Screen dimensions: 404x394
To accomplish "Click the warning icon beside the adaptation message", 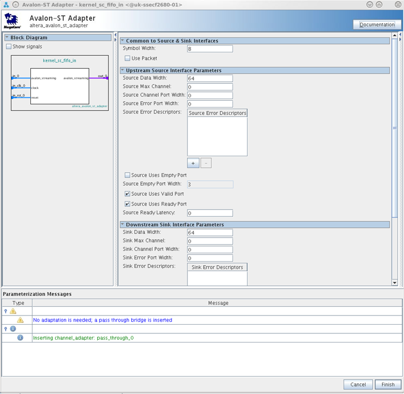I will [20, 320].
